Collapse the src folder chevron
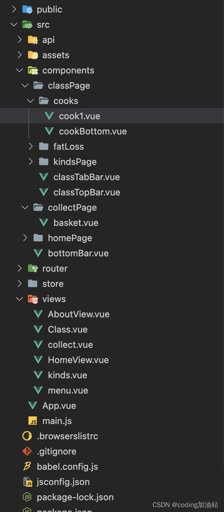224x512 pixels. [x=14, y=25]
